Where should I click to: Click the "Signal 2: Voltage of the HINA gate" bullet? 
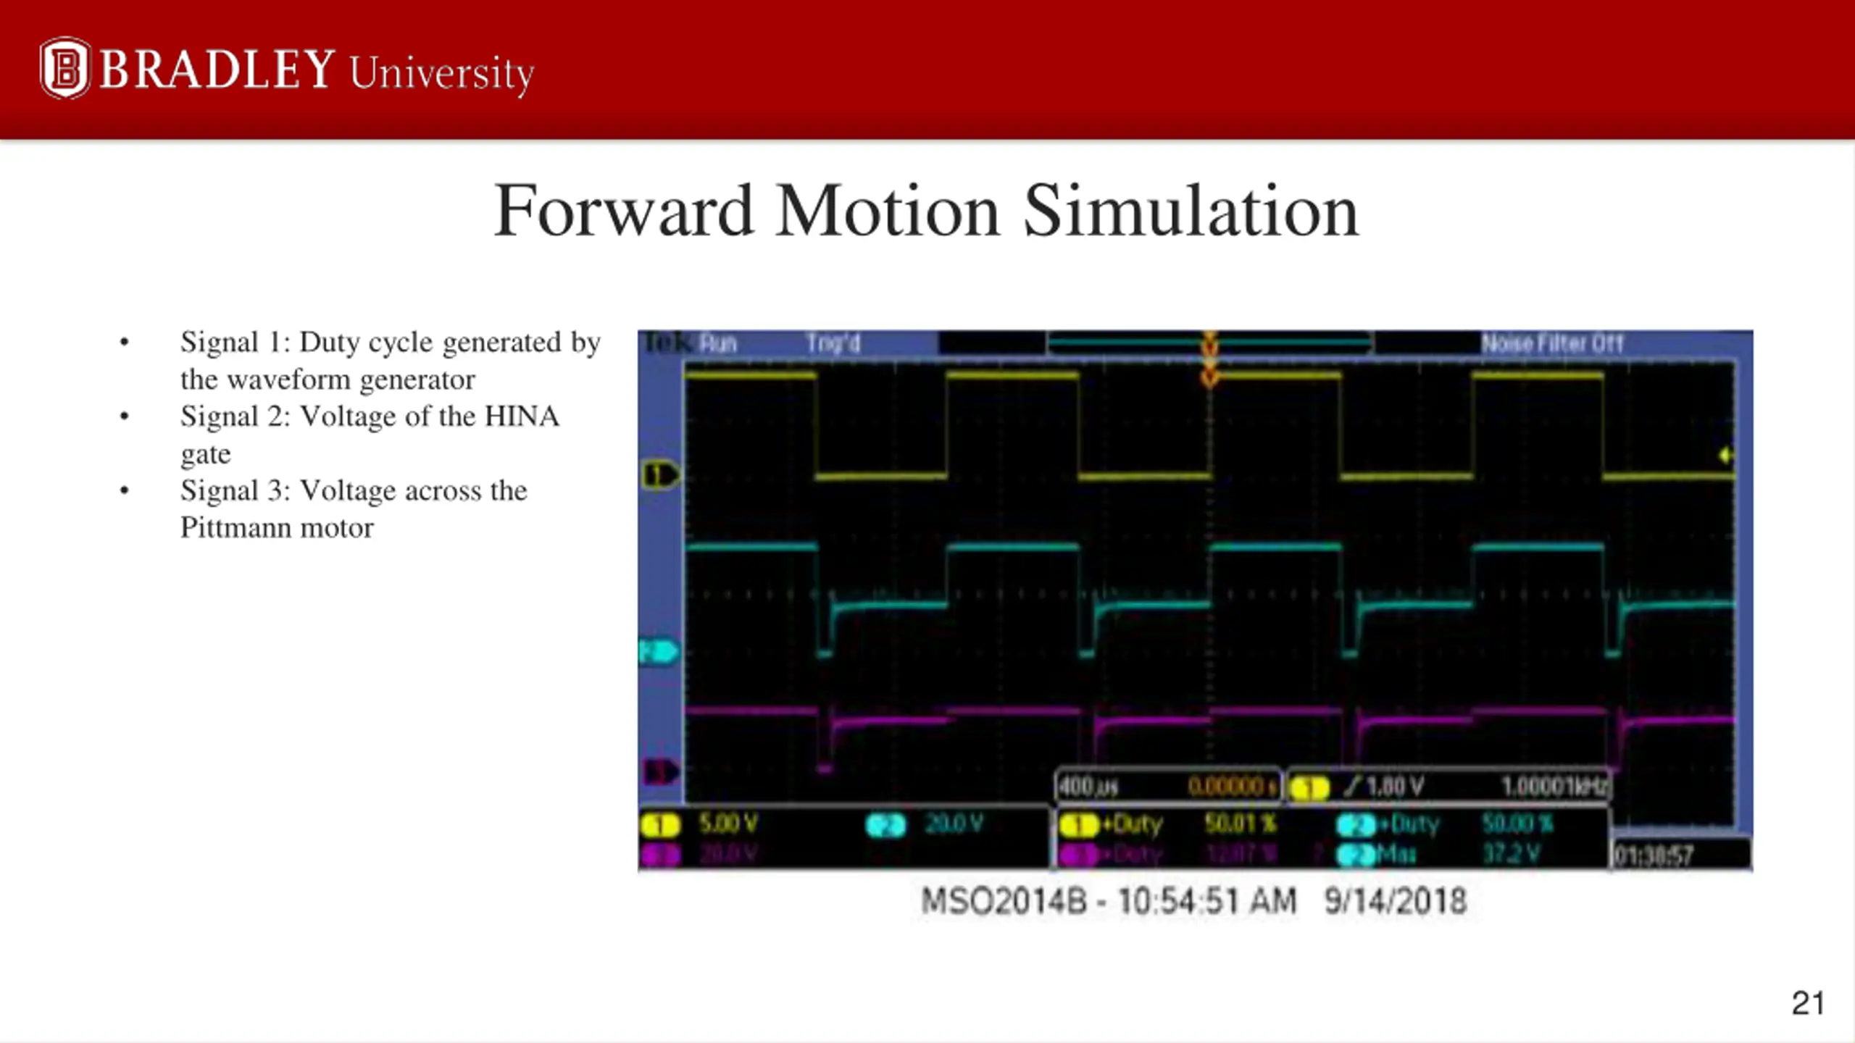click(370, 435)
